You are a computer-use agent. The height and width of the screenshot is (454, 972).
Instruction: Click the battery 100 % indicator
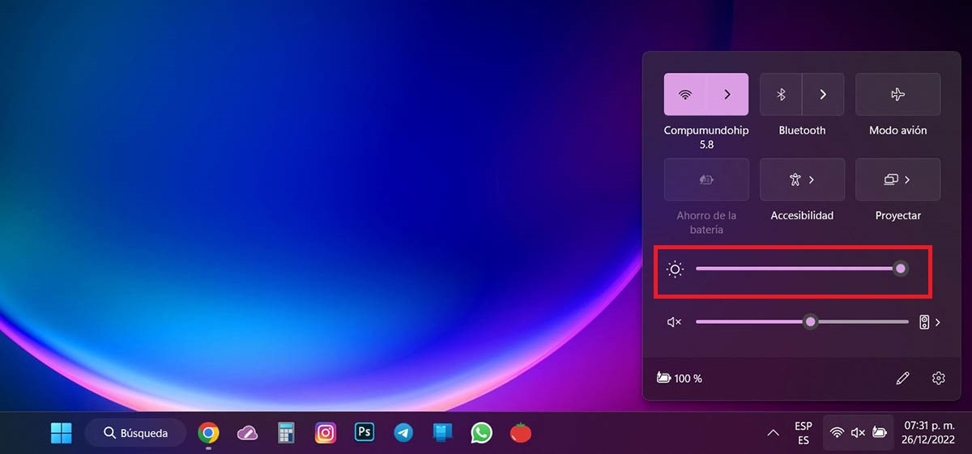(680, 378)
